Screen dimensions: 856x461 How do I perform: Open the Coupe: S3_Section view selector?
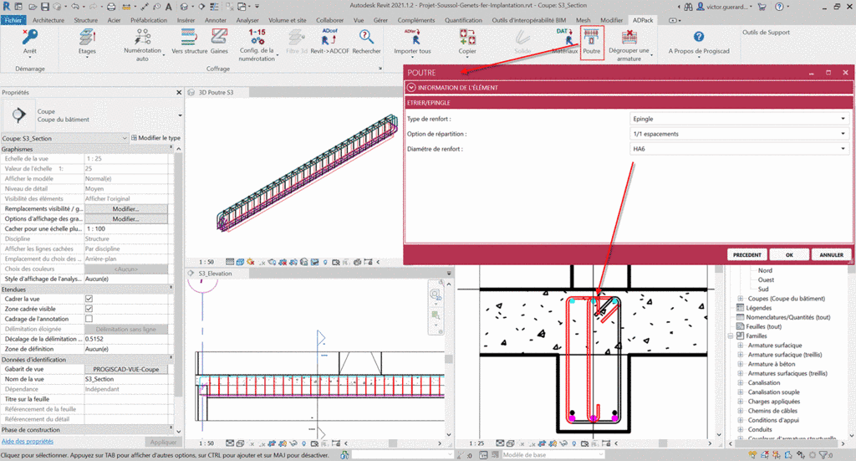coord(64,138)
